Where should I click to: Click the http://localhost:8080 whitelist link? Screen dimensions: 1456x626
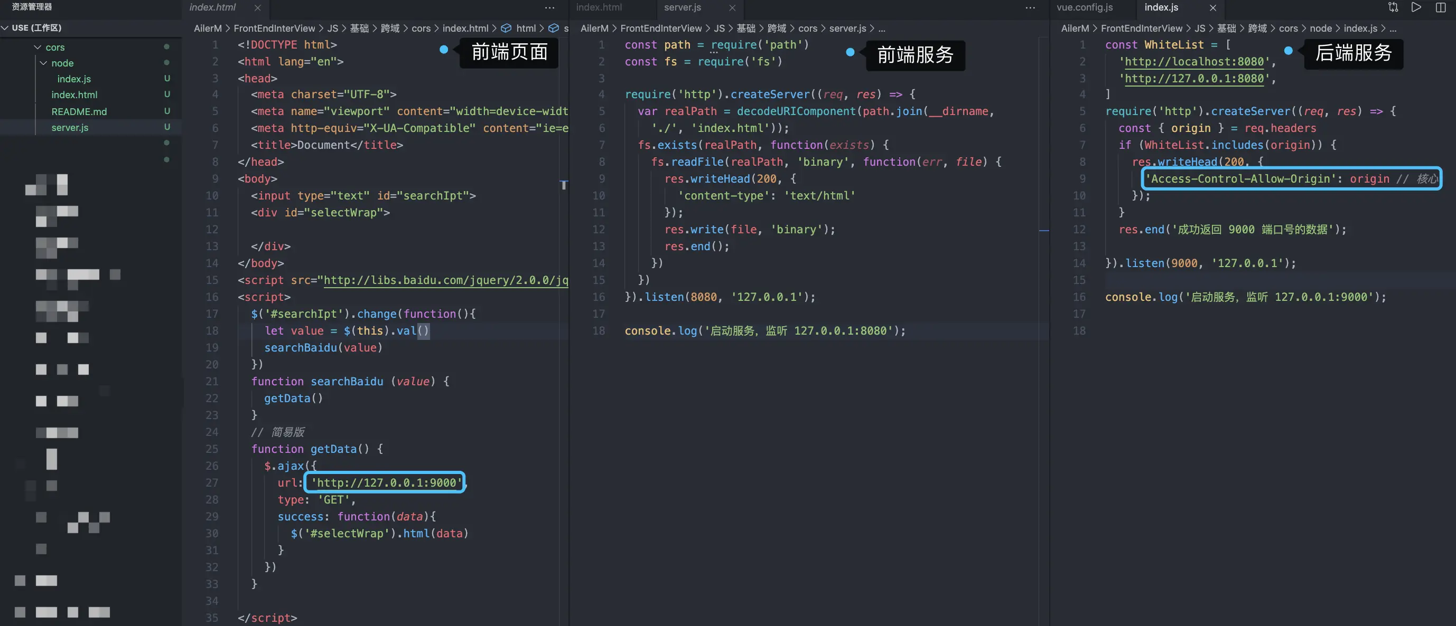1194,62
